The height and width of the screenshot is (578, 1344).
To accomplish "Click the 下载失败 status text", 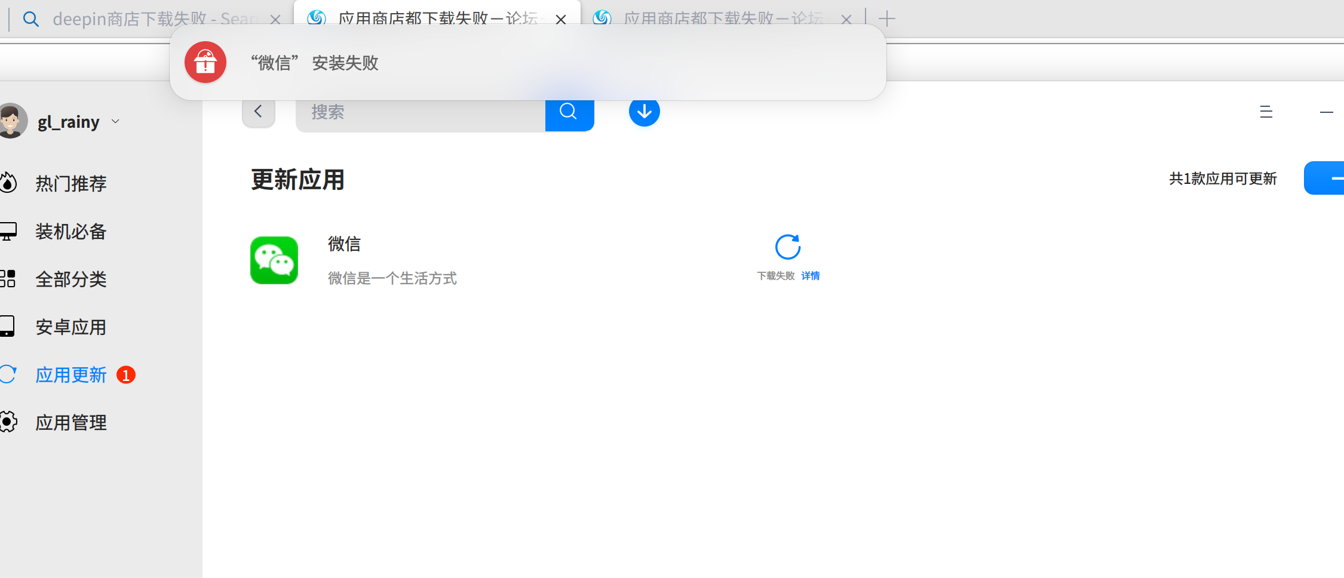I will (776, 276).
